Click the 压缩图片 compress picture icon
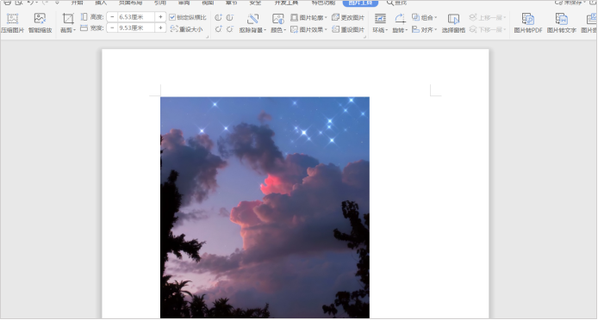Image resolution: width=598 pixels, height=320 pixels. (13, 18)
